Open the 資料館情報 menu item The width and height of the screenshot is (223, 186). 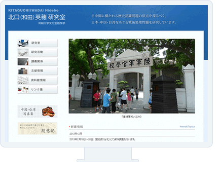tap(38, 80)
